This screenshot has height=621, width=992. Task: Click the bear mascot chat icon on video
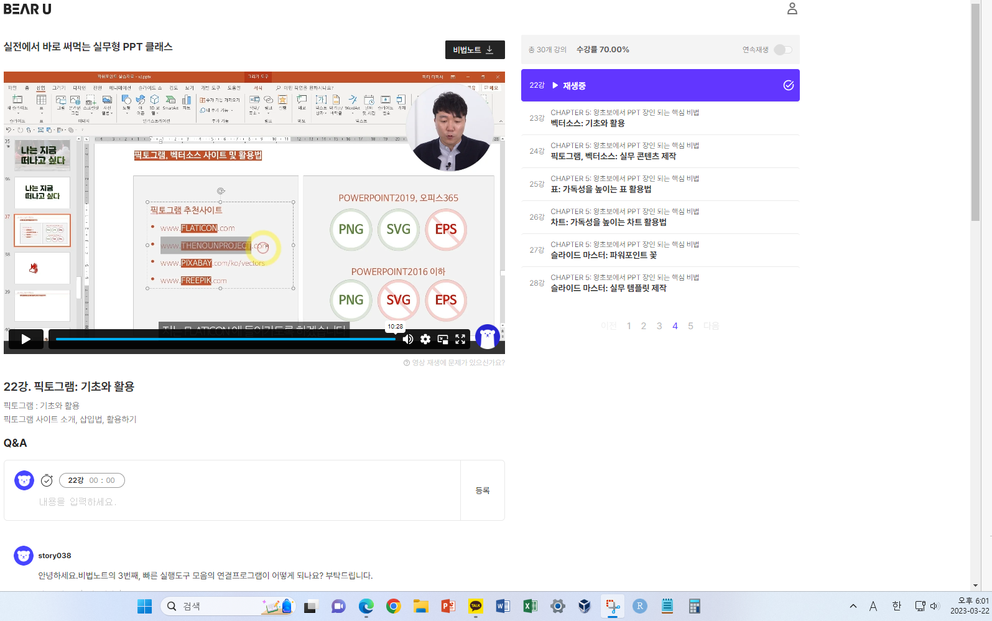pos(488,337)
